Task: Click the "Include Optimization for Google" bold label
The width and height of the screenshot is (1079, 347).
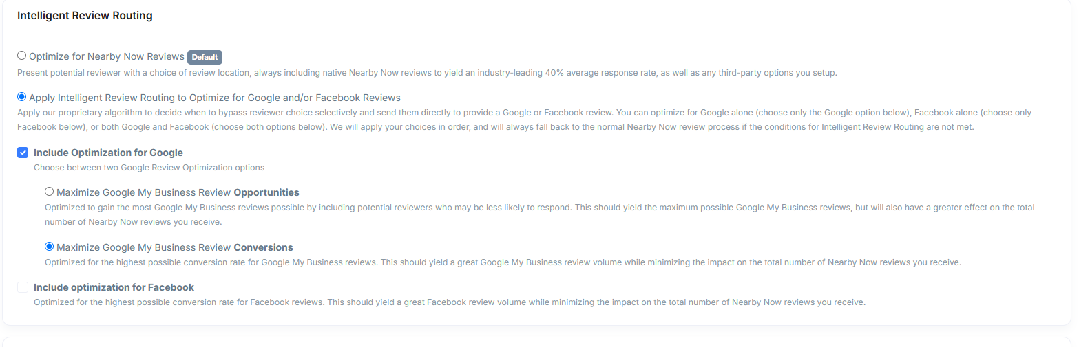Action: (108, 153)
